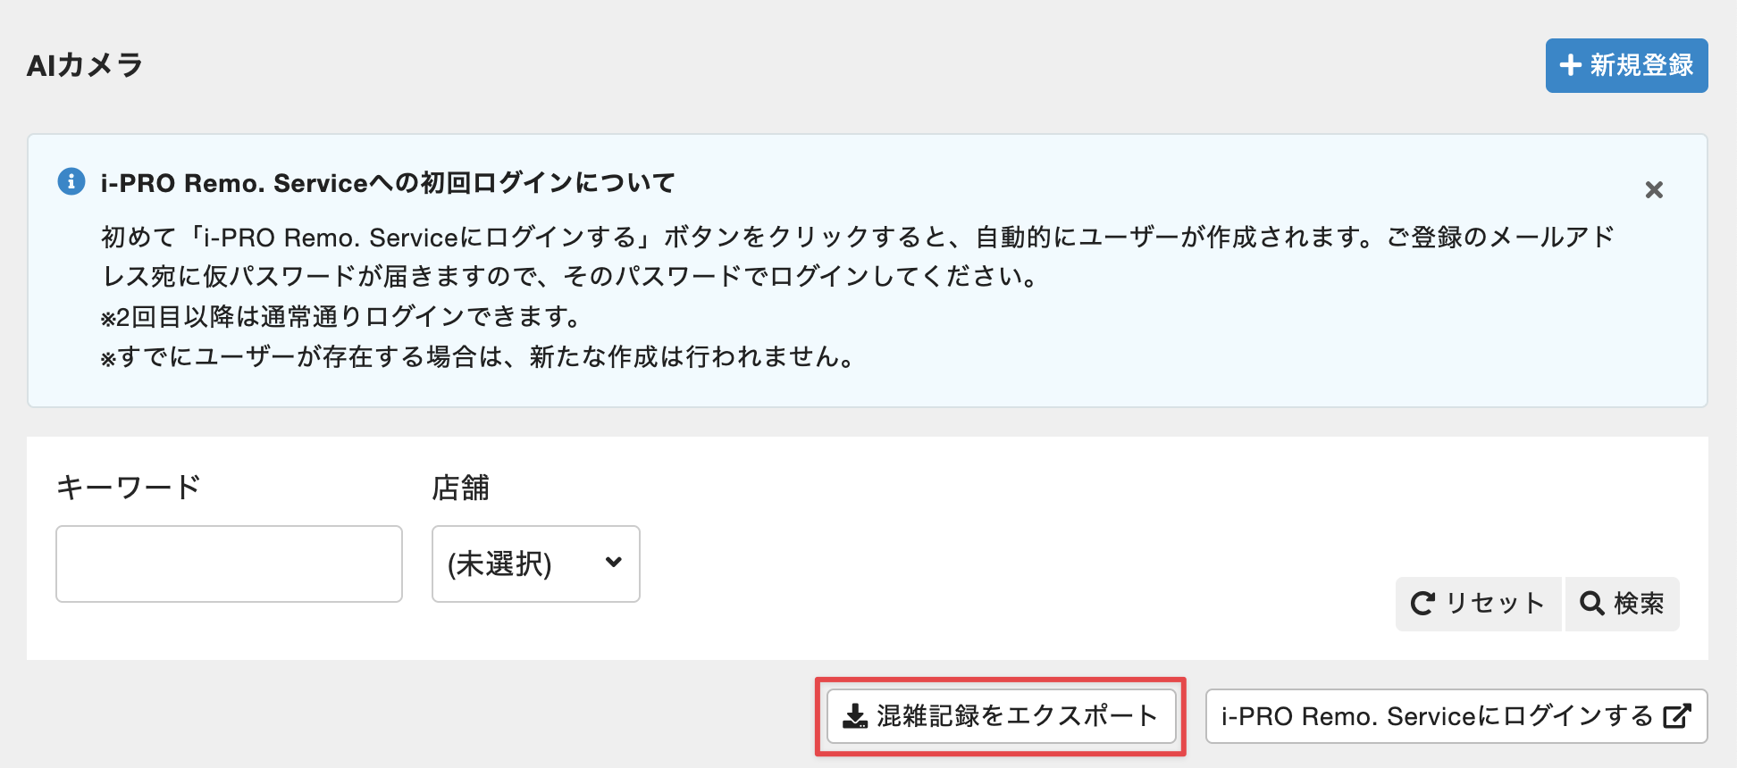Focus the キーワード text input field
This screenshot has height=768, width=1737.
pos(229,563)
